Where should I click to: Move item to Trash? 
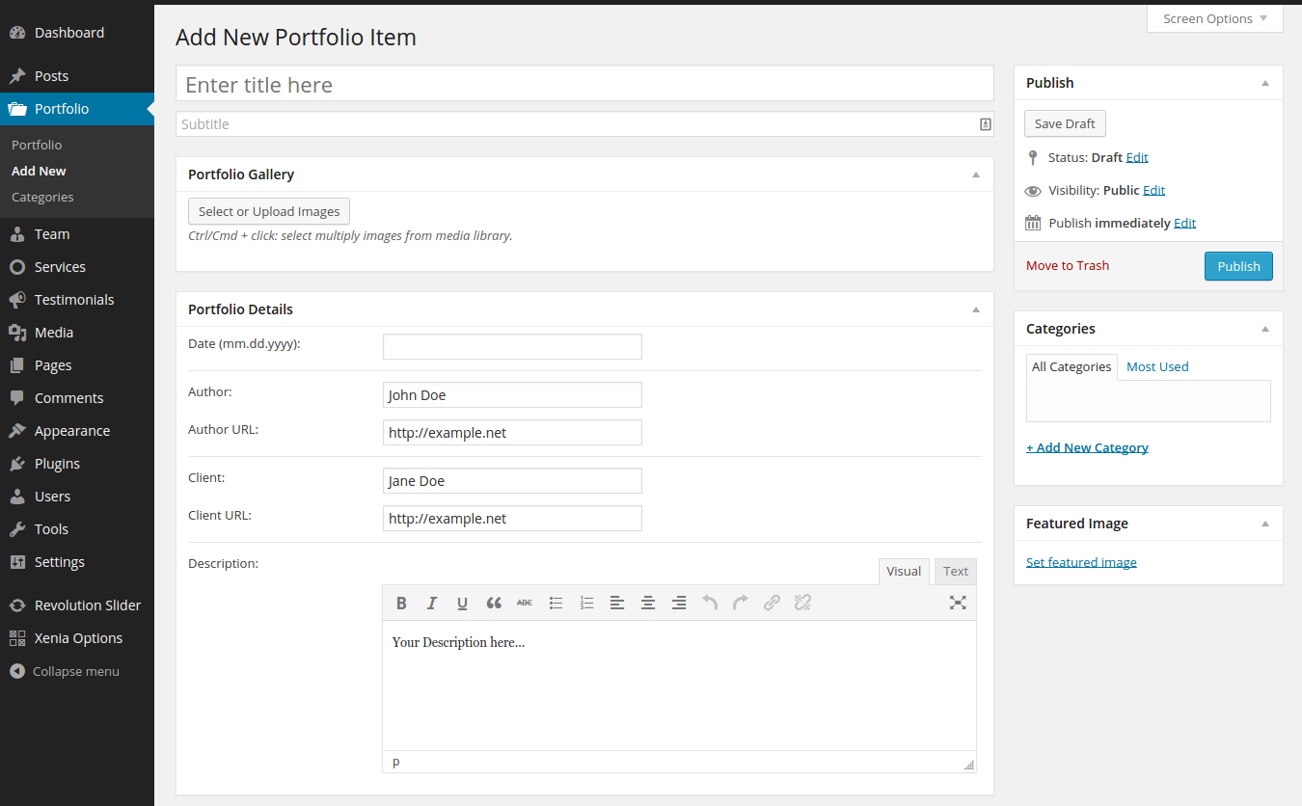(1068, 265)
